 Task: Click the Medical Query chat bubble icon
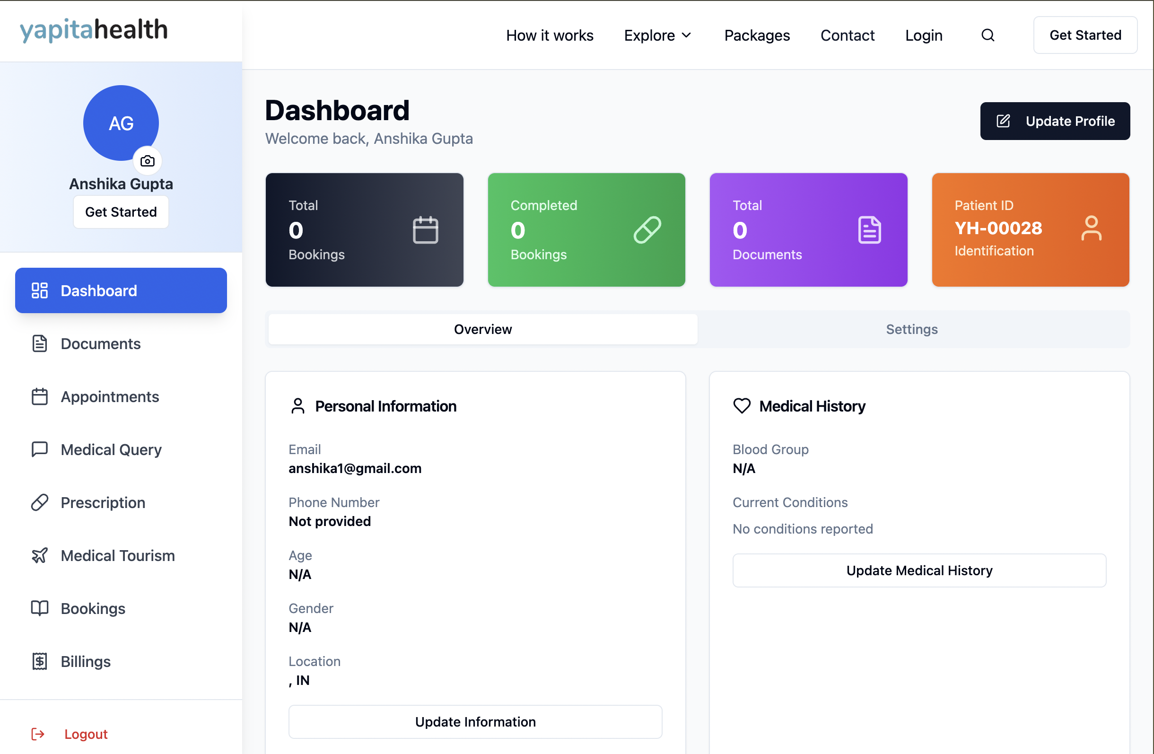(x=40, y=449)
